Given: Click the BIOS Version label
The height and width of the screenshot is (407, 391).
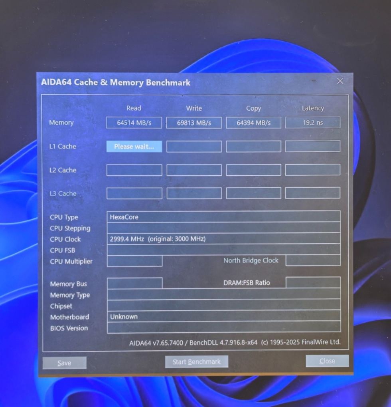Looking at the screenshot, I should pos(69,328).
